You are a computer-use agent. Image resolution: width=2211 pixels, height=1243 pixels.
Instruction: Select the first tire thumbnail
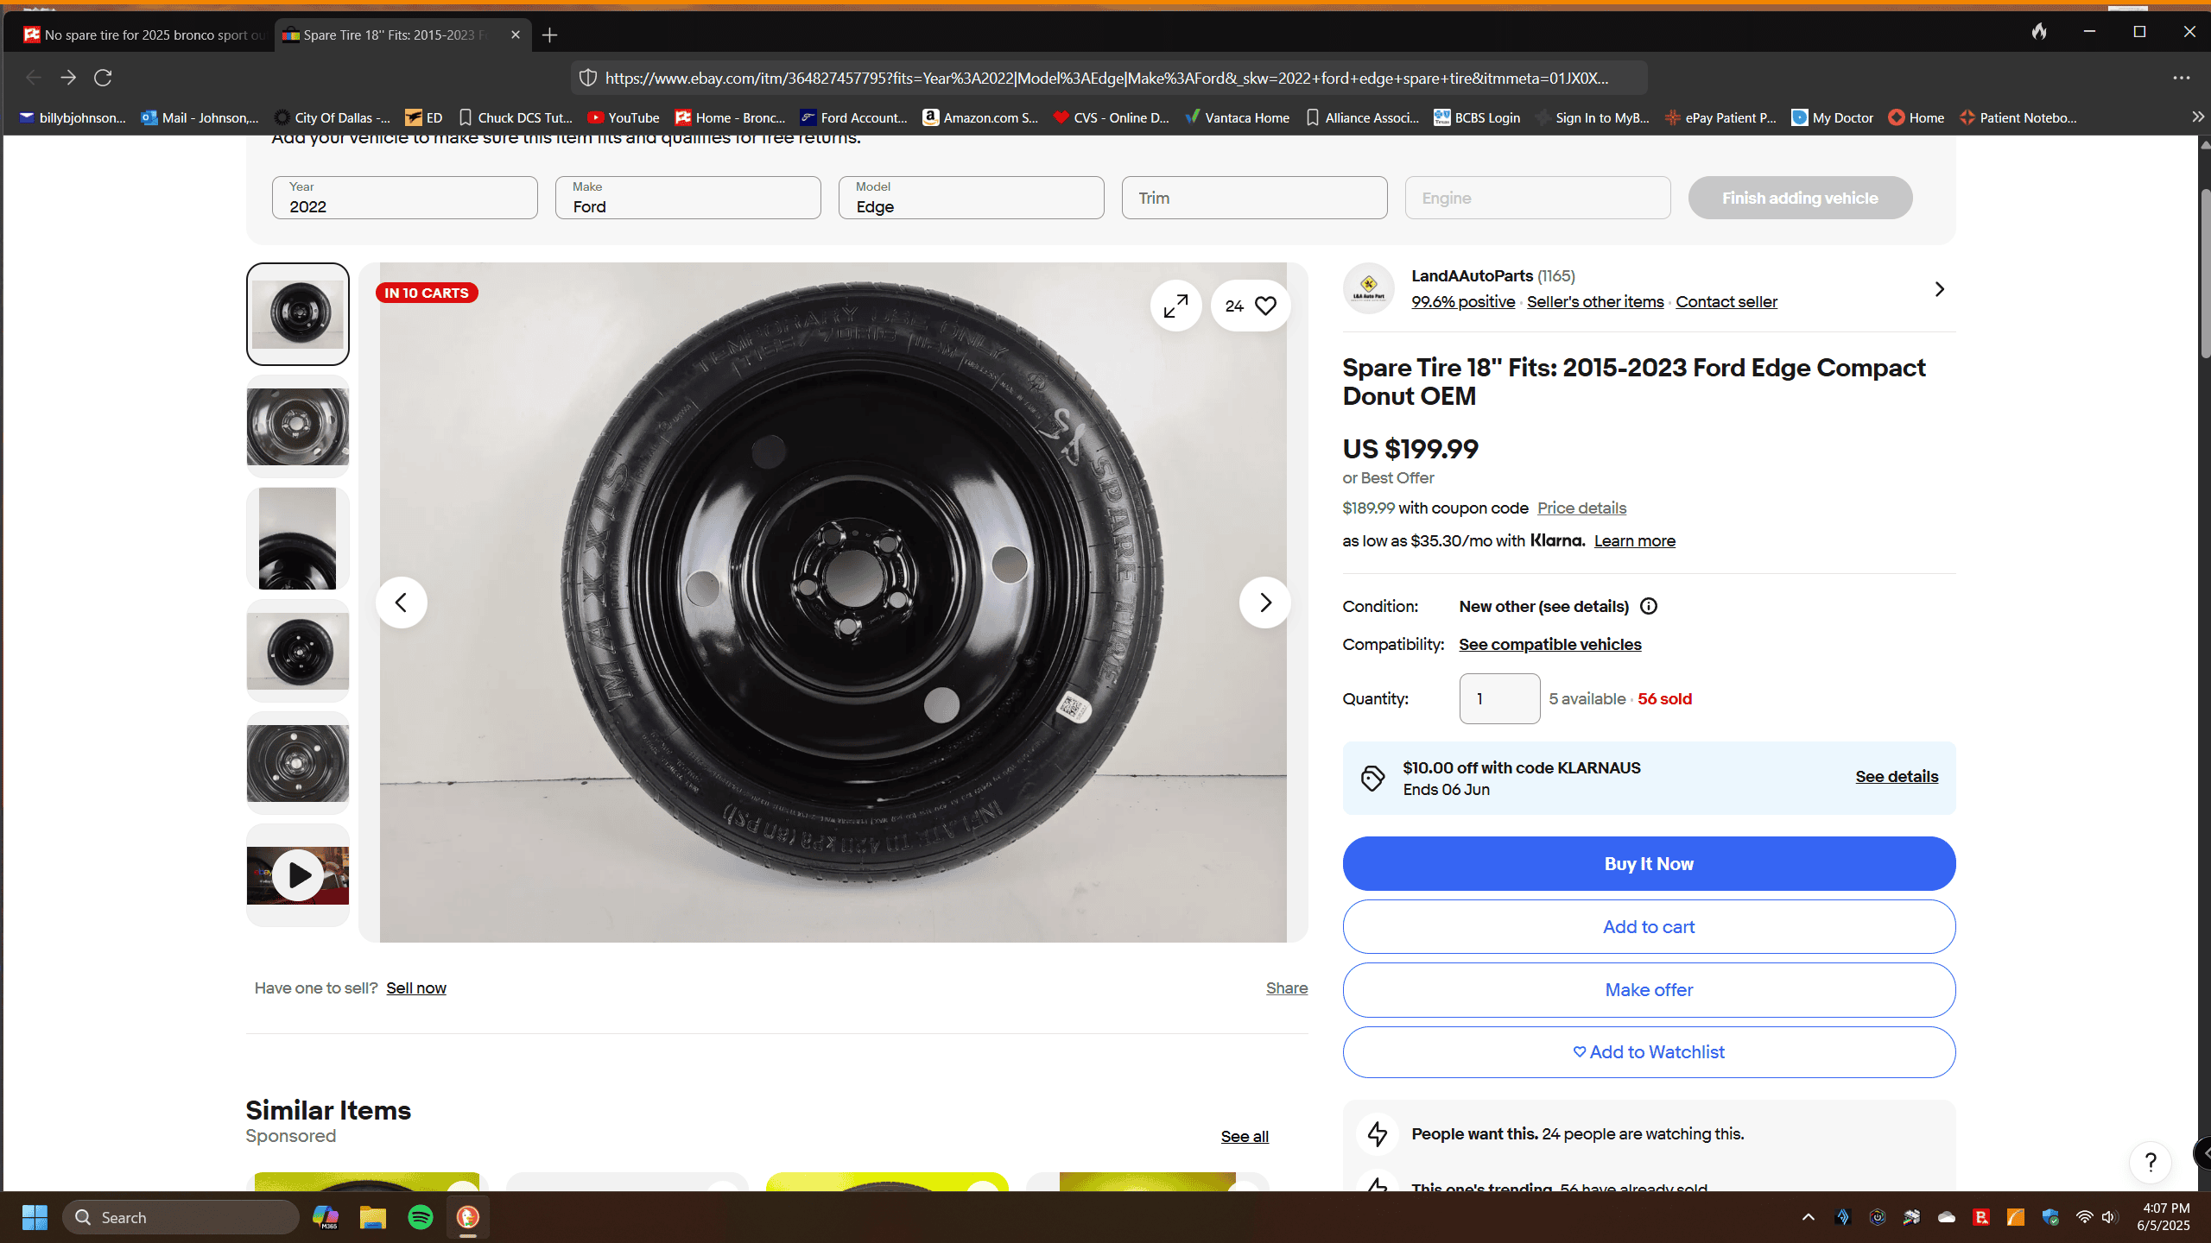(298, 314)
